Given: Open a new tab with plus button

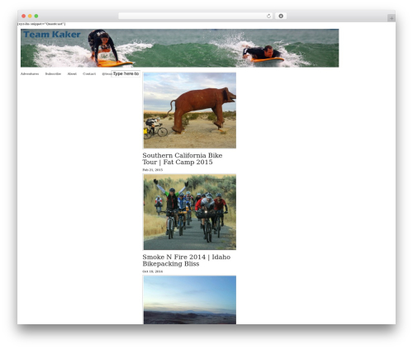Looking at the screenshot, I should click(x=392, y=18).
